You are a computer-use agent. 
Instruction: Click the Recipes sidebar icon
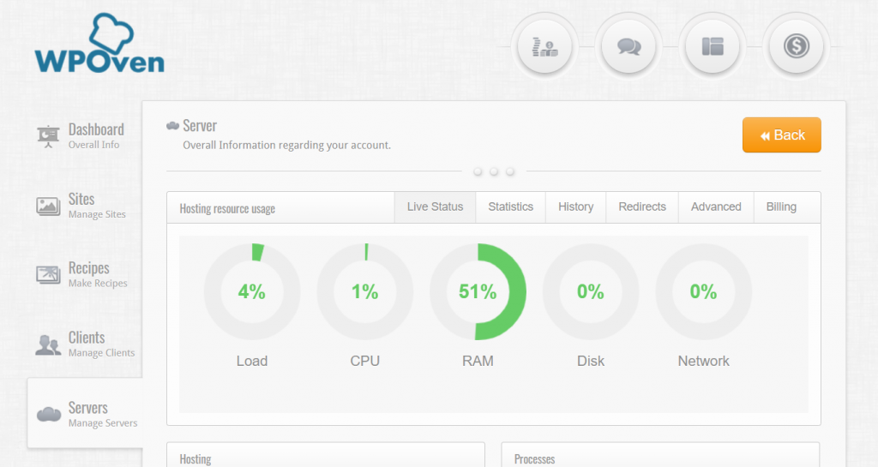(x=48, y=274)
